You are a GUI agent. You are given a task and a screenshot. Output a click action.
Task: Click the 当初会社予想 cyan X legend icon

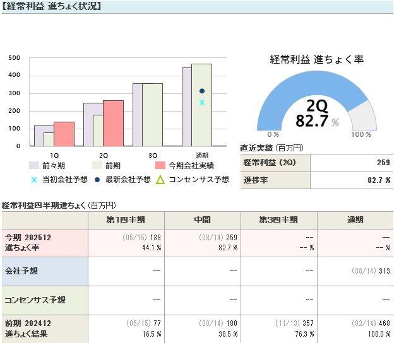tap(34, 180)
